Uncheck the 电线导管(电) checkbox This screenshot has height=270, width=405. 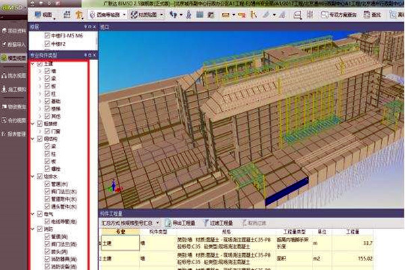pyautogui.click(x=47, y=220)
